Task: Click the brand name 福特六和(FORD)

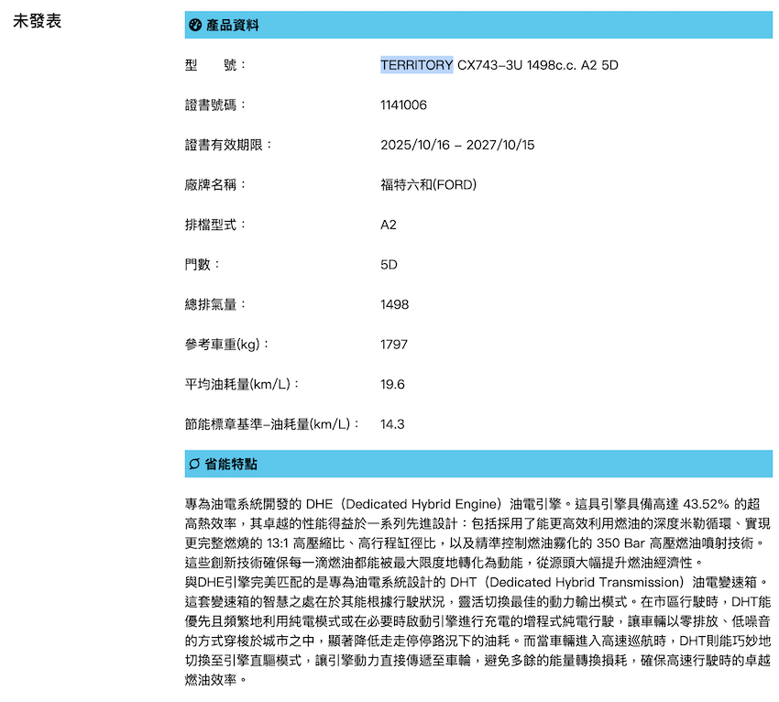Action: [x=428, y=185]
